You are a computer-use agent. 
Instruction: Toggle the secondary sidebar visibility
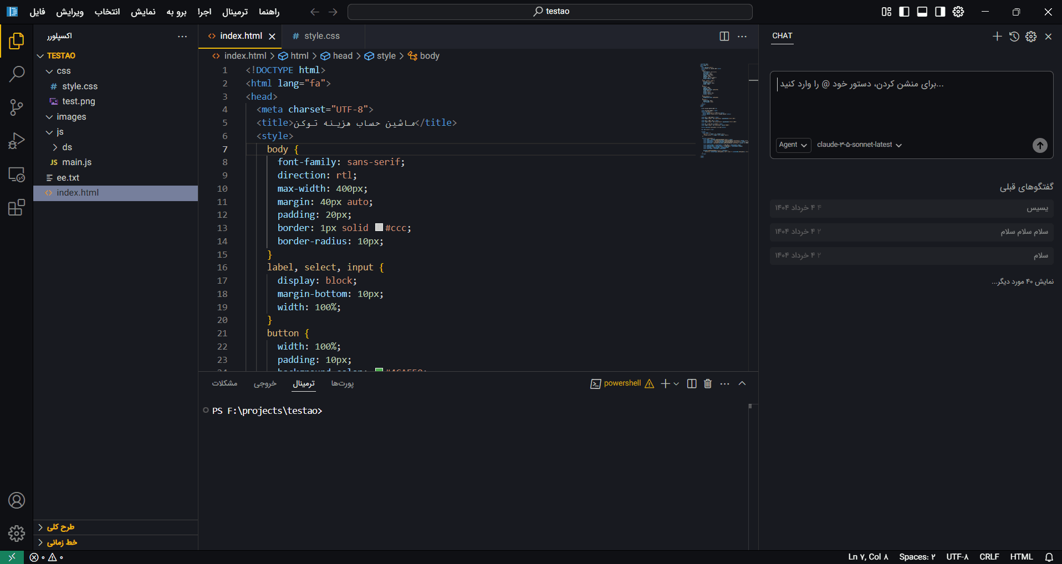940,12
